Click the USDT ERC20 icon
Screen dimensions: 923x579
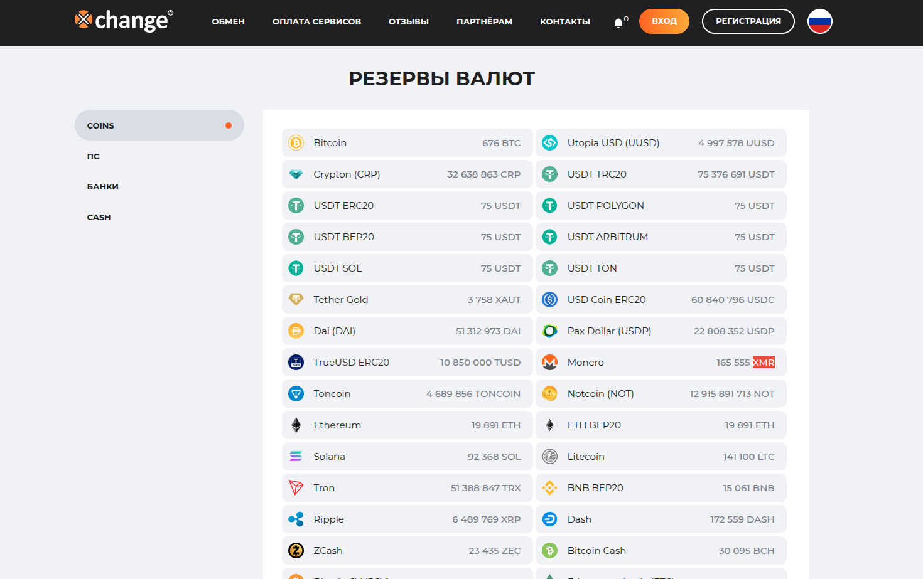pyautogui.click(x=296, y=206)
